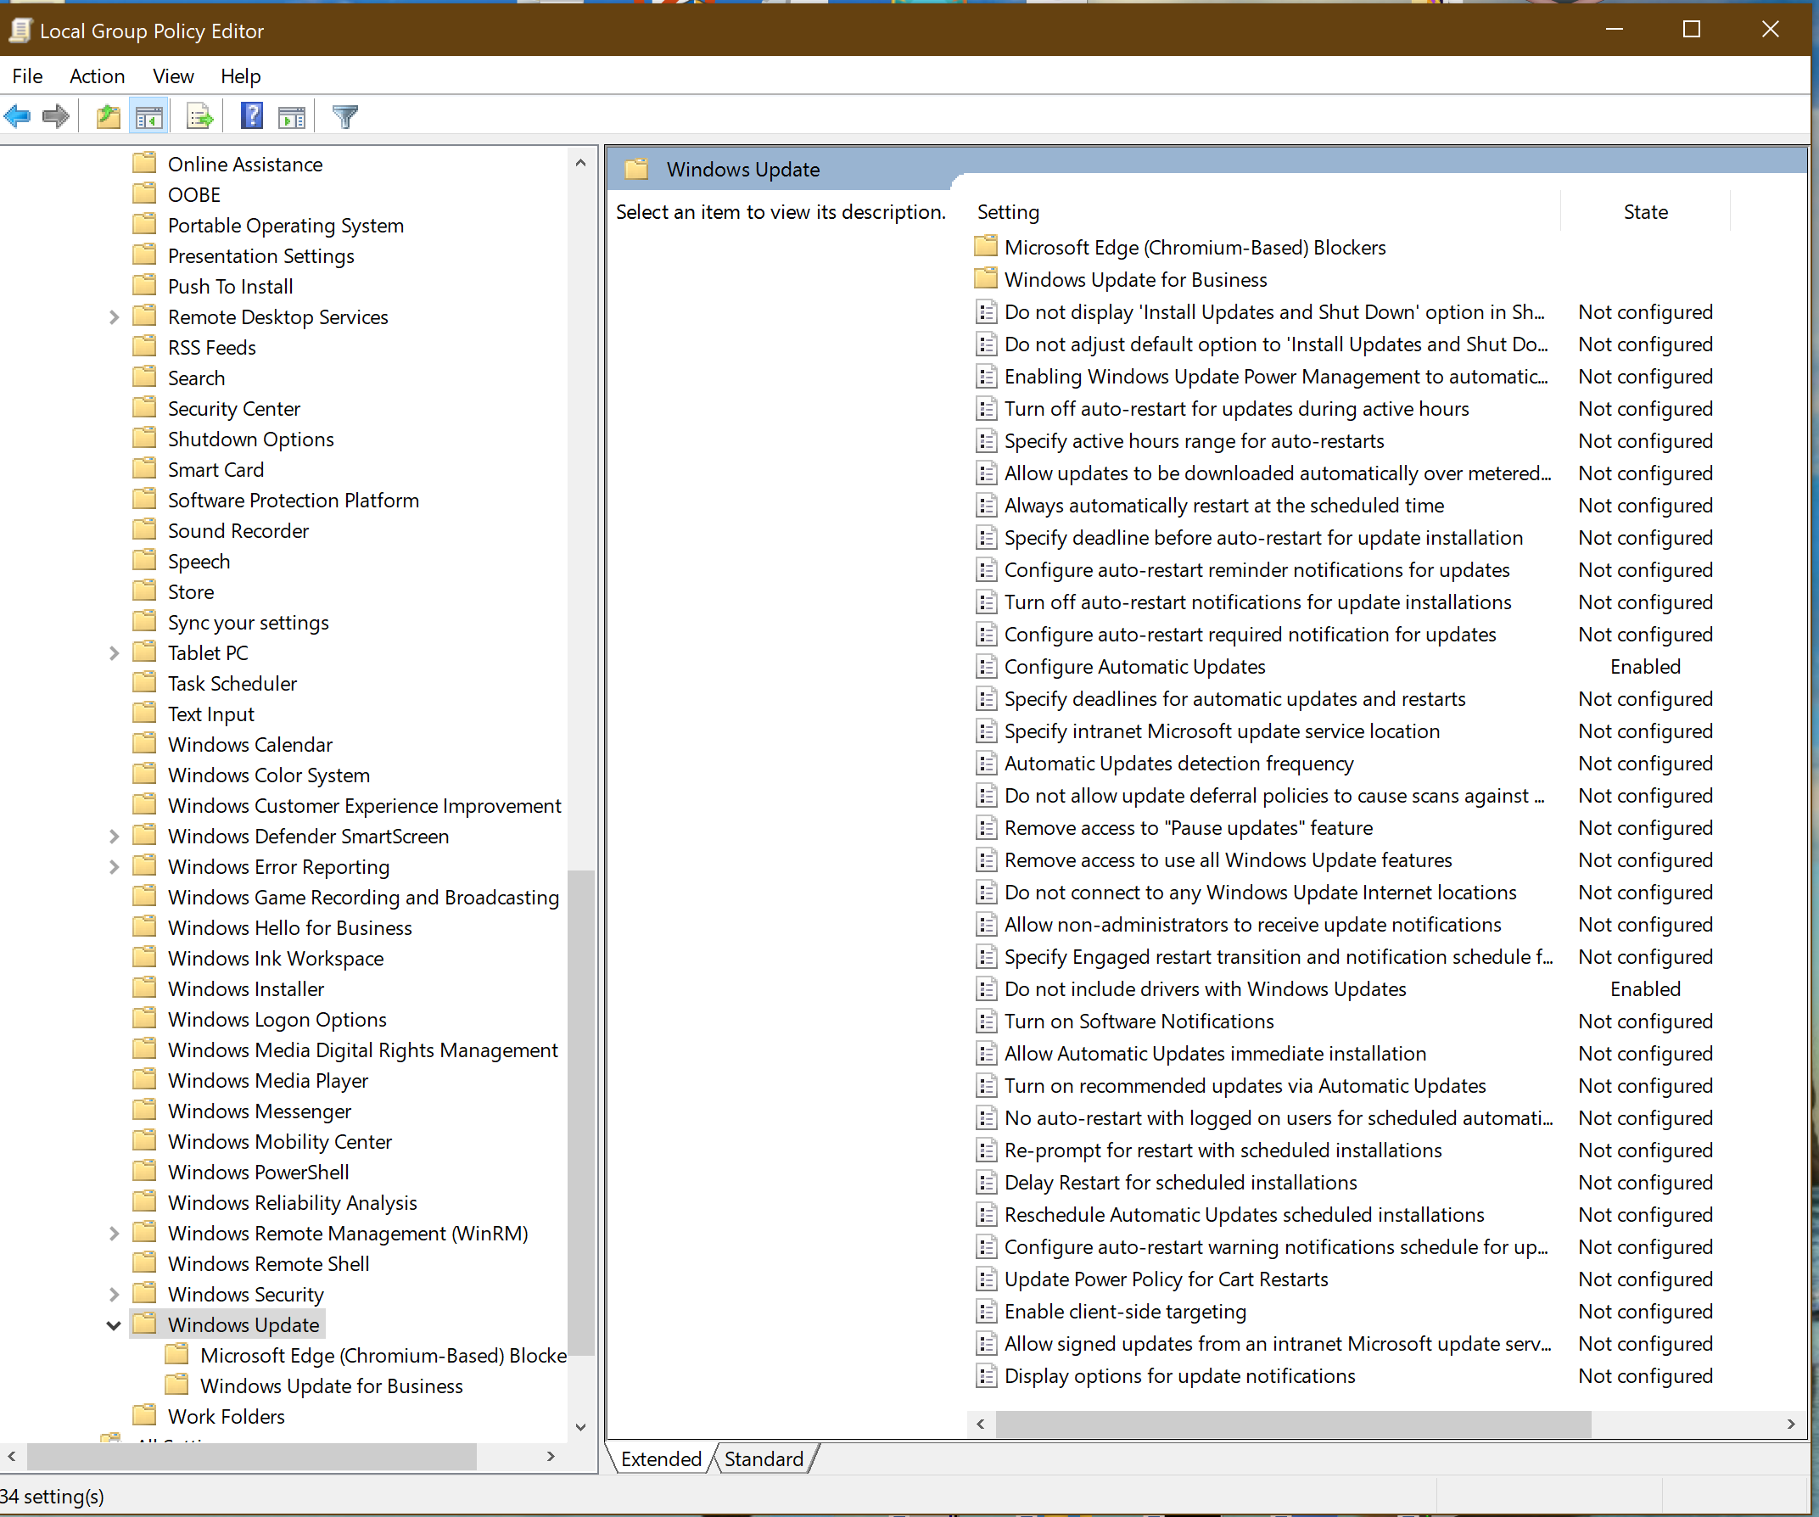This screenshot has width=1819, height=1517.
Task: Click the Windows Update header folder icon
Action: pyautogui.click(x=636, y=169)
